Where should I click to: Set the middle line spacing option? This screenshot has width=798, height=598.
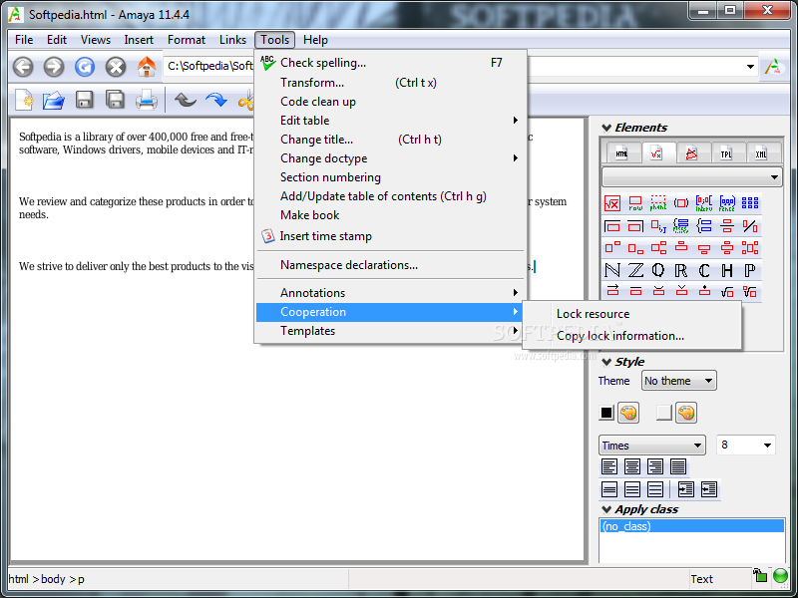632,489
